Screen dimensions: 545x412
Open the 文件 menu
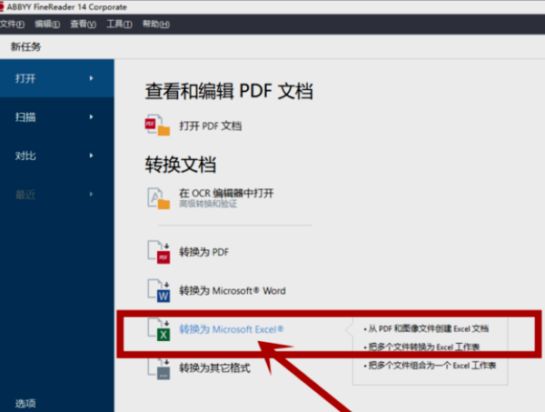(x=12, y=24)
